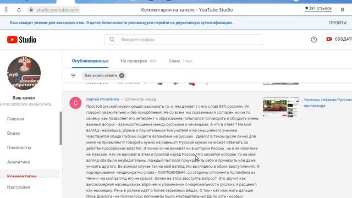Viewport: 352px width, 198px height.
Task: Open Сергей Игнатенко author name link
Action: (x=103, y=99)
